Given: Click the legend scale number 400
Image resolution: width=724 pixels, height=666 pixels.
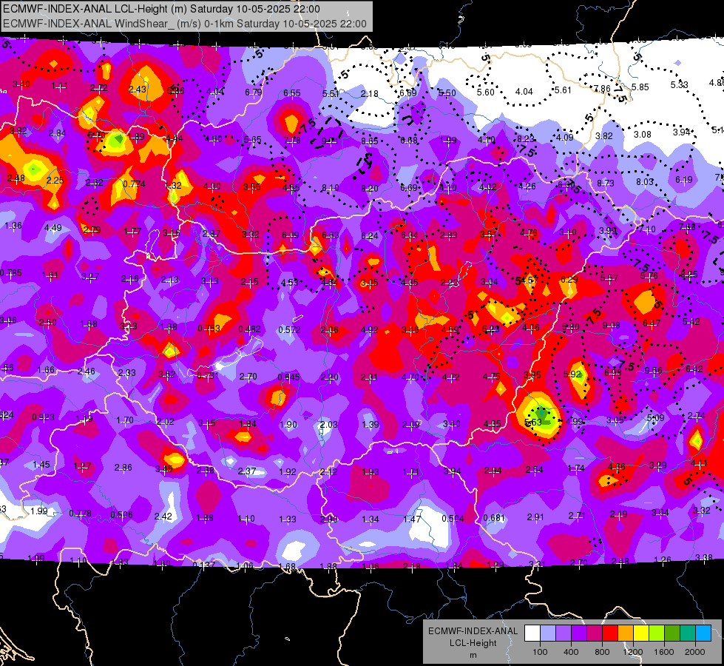Looking at the screenshot, I should [571, 652].
